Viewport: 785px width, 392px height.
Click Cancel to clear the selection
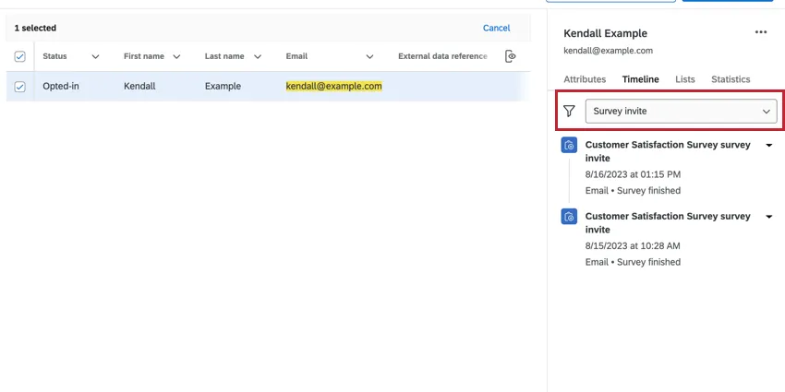pos(496,29)
